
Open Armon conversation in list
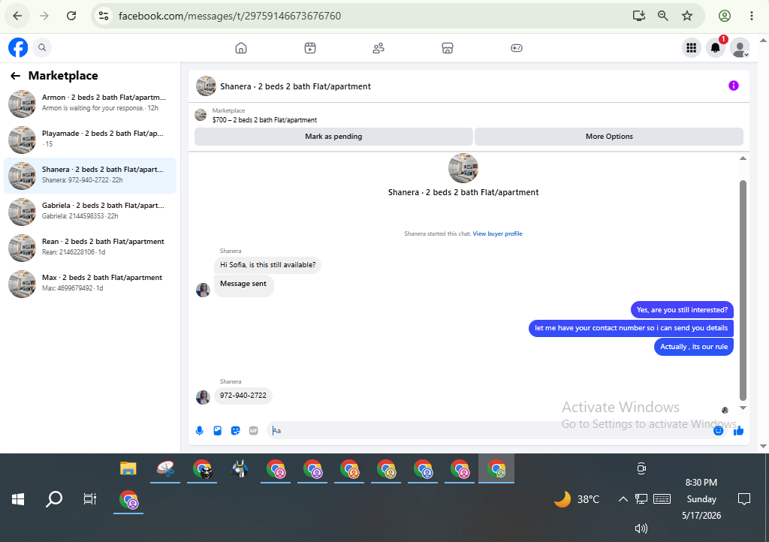coord(90,104)
